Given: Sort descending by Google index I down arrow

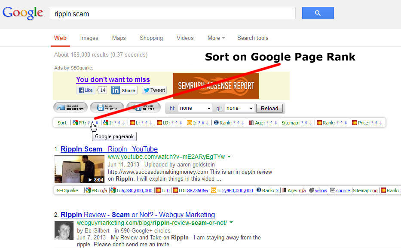Looking at the screenshot, I should (x=123, y=123).
